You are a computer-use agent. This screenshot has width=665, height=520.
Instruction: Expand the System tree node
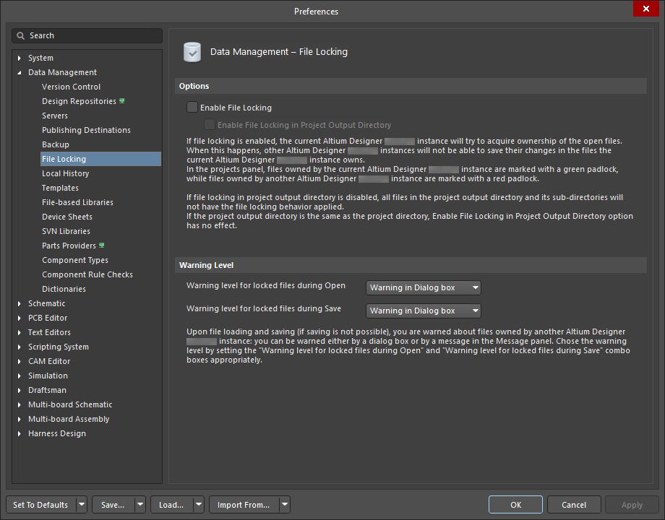click(20, 58)
